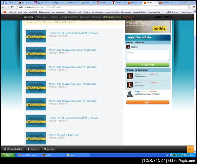Open the Tobiya user name link
This screenshot has height=164, width=197.
[138, 92]
